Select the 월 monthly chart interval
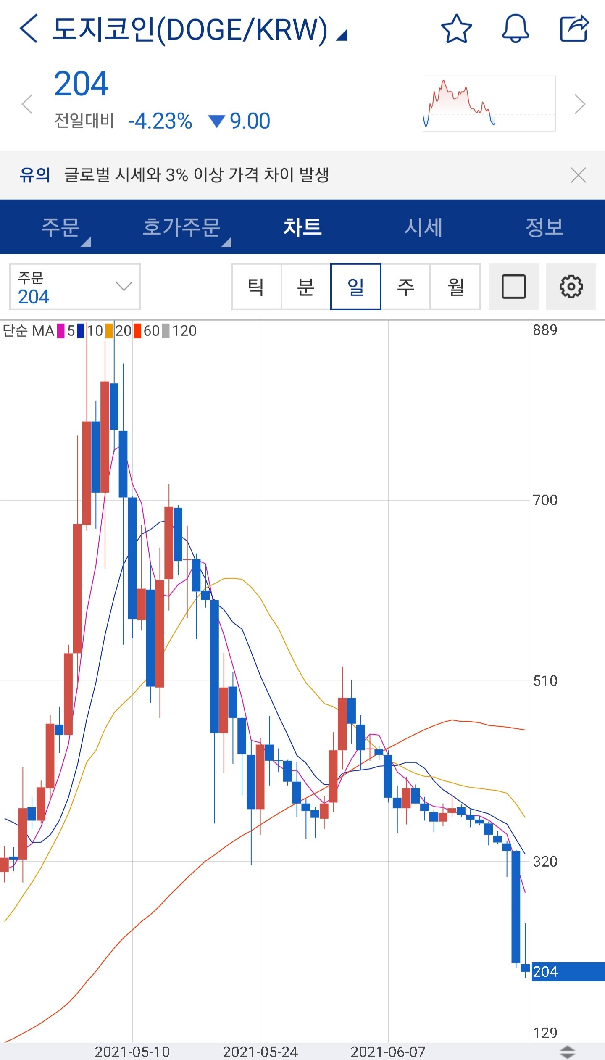 click(x=455, y=287)
